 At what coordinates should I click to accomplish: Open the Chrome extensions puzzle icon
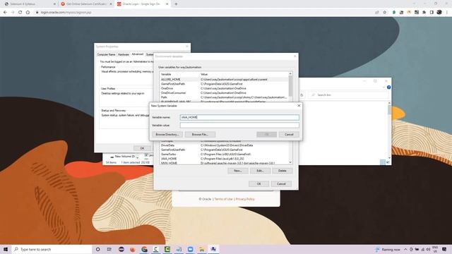point(424,13)
